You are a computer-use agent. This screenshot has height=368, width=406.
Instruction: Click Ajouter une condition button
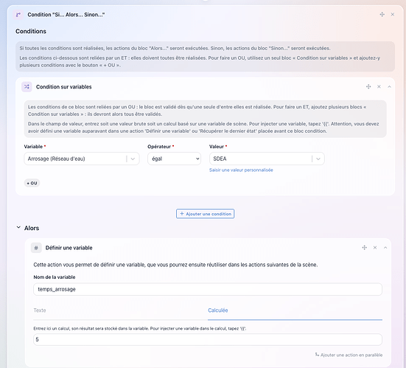(x=206, y=214)
